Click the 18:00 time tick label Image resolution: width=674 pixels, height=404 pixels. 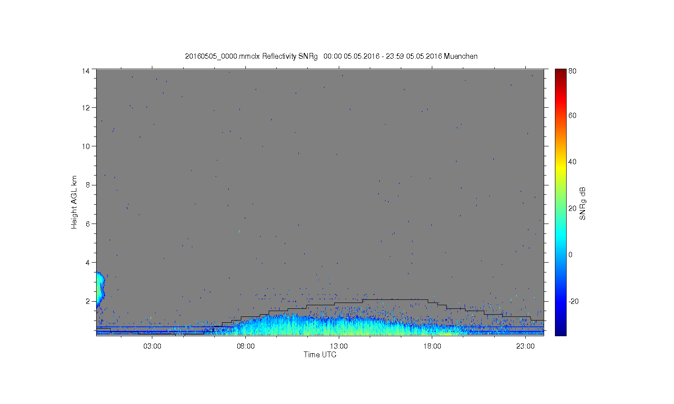[432, 347]
